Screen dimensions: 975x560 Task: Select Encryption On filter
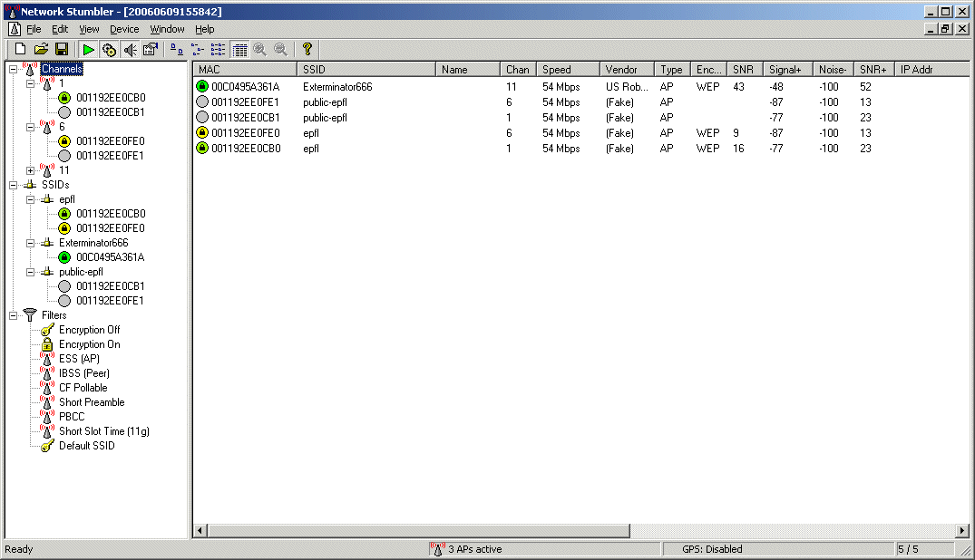point(90,344)
